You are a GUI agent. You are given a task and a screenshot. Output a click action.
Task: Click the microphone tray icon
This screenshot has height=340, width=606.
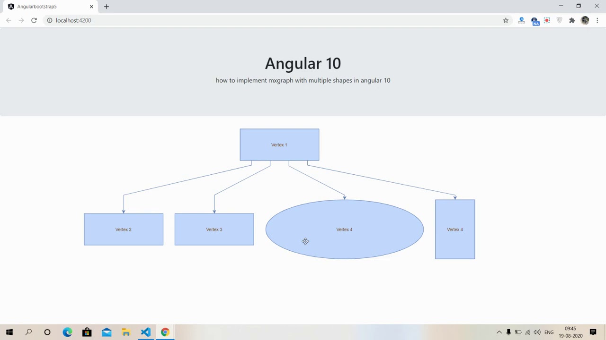tap(508, 332)
